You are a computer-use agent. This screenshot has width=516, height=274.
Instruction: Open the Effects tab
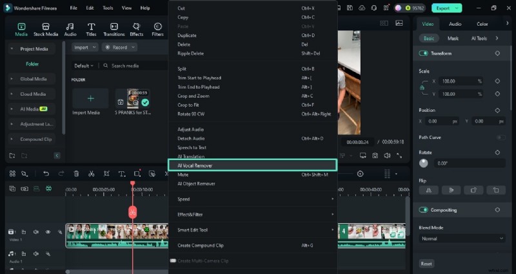point(136,29)
